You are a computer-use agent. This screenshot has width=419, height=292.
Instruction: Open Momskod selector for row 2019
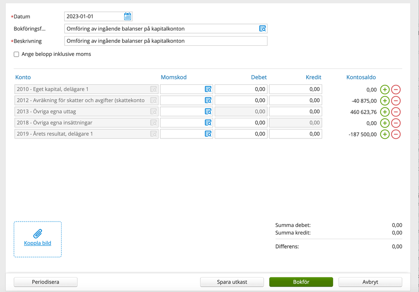(x=208, y=134)
